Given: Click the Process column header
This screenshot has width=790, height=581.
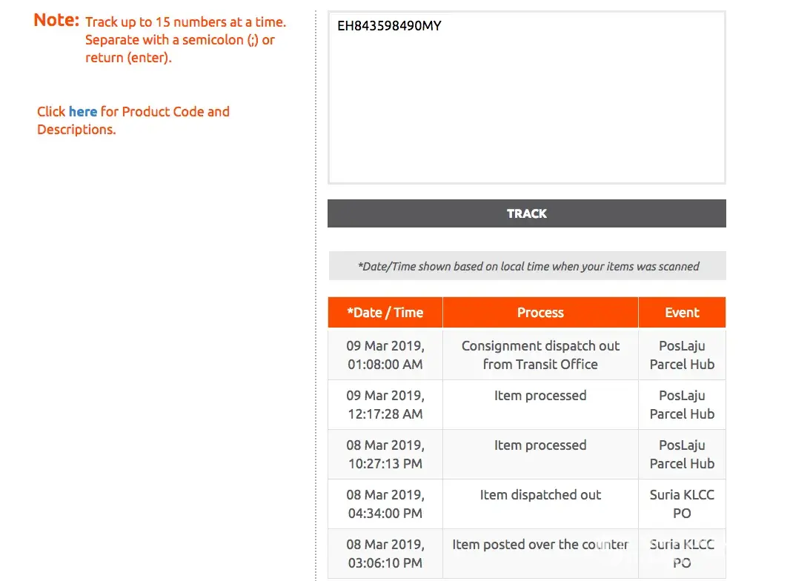Looking at the screenshot, I should point(540,313).
